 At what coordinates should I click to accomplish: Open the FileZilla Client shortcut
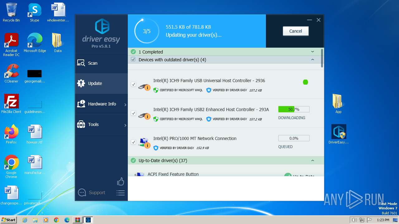pos(11,104)
